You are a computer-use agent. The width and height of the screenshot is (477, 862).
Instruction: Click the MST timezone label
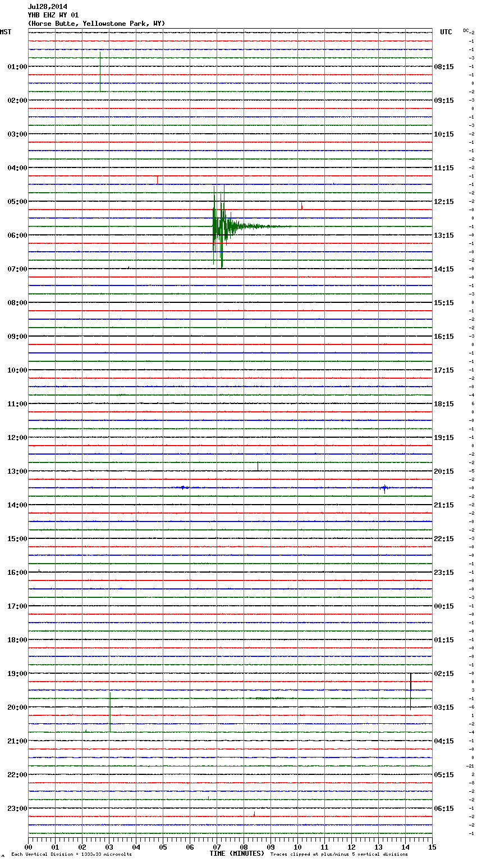click(6, 32)
